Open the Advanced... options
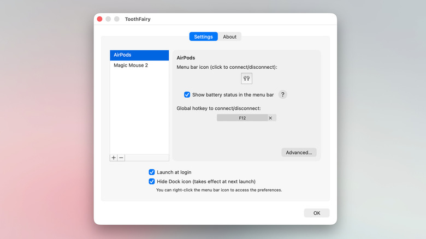 [x=299, y=152]
